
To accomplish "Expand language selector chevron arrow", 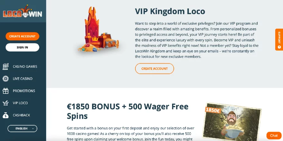I will coord(33,128).
